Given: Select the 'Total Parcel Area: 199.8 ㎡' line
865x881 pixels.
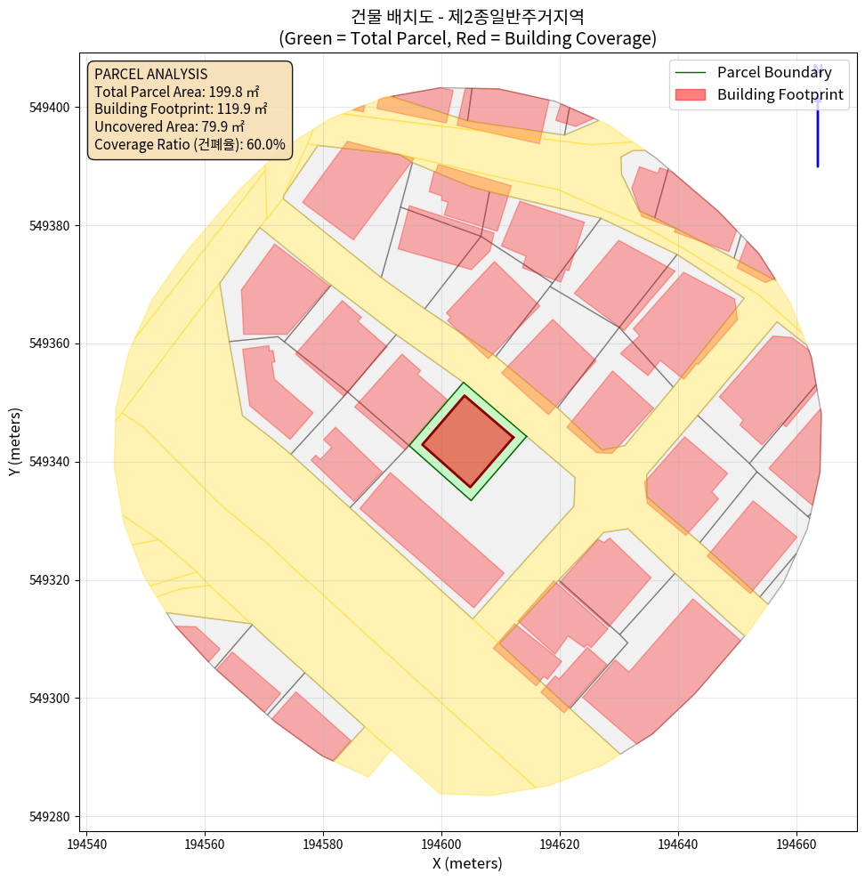Looking at the screenshot, I should 181,92.
